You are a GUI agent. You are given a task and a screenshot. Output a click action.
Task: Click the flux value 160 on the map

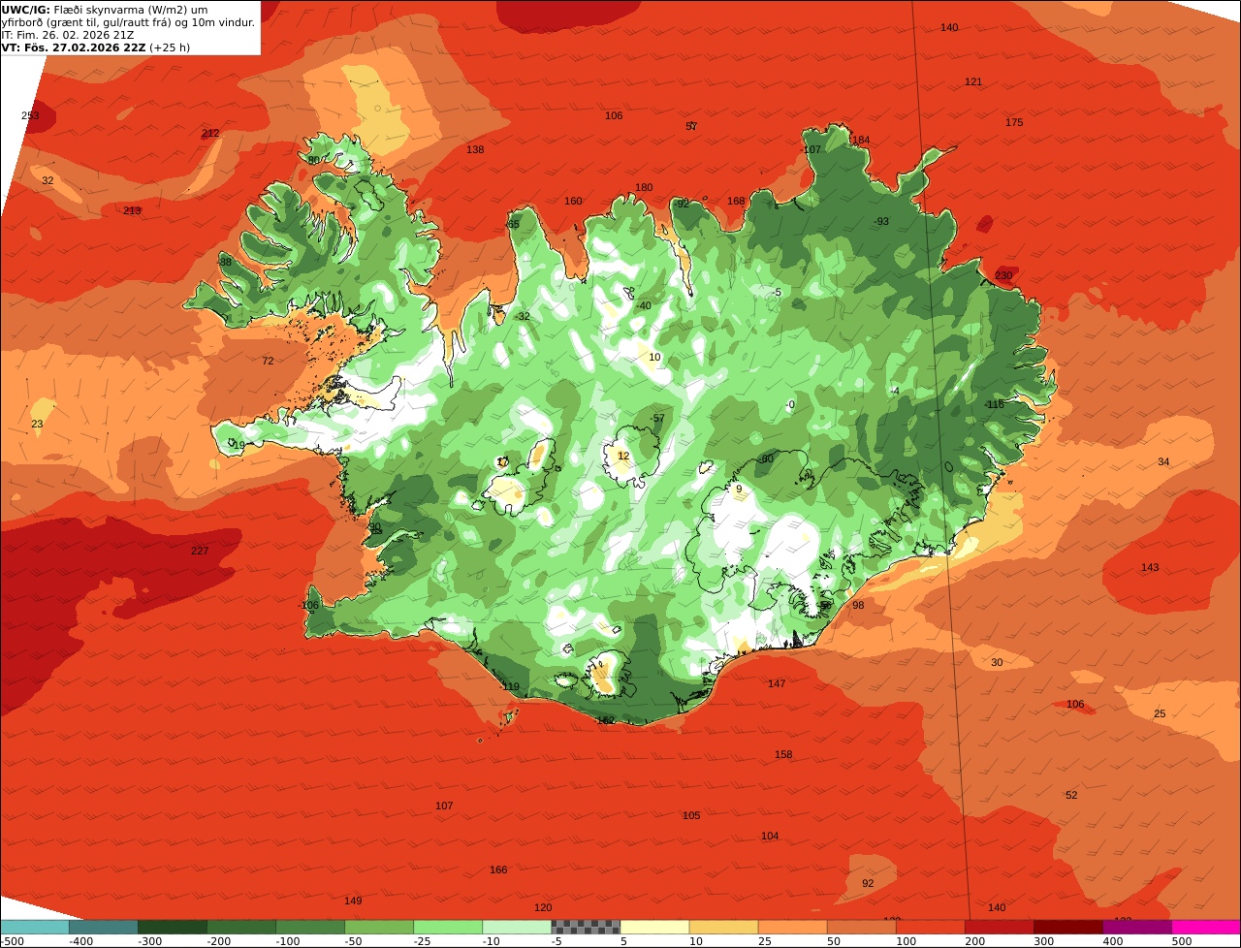click(574, 201)
